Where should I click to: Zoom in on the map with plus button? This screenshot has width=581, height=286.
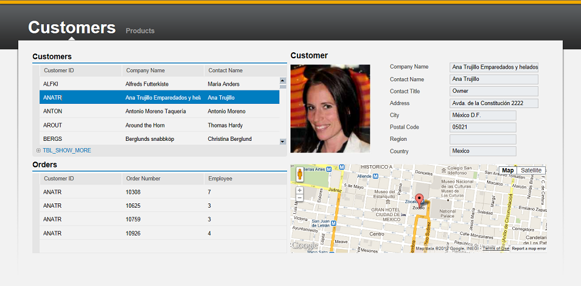click(x=299, y=191)
